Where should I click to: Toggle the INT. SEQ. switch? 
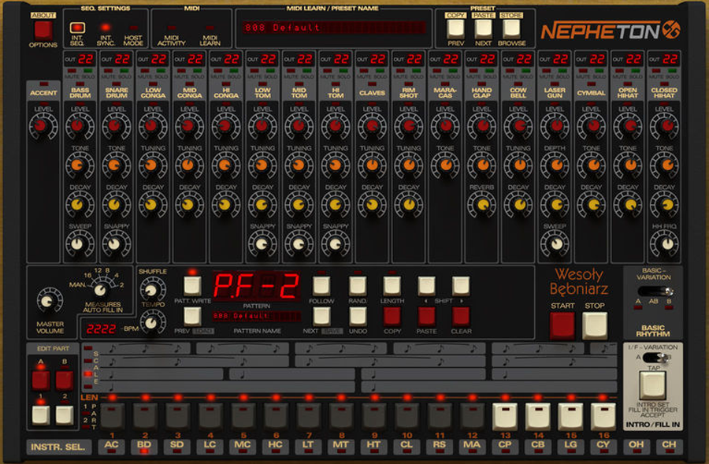pyautogui.click(x=77, y=28)
